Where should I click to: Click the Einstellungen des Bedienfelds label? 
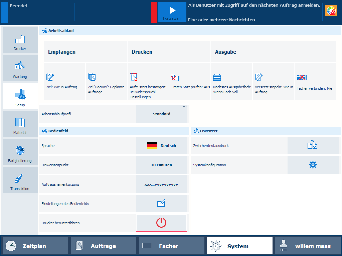(x=65, y=204)
